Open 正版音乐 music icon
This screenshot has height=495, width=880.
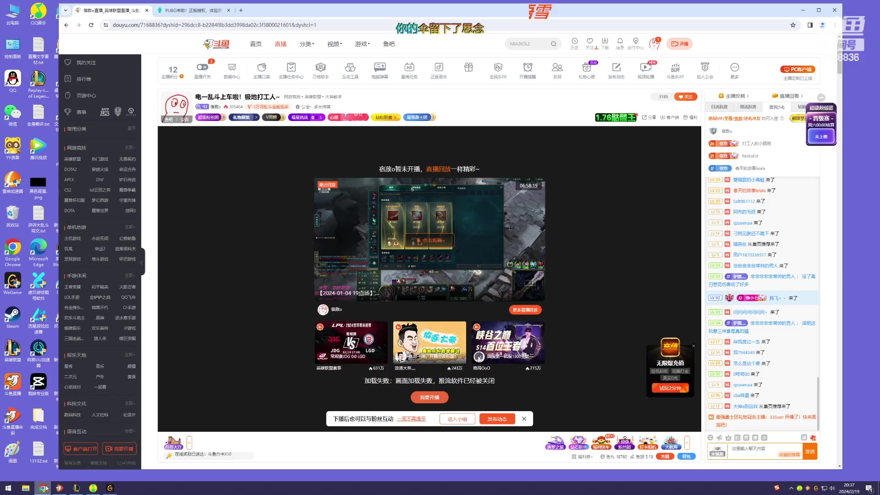439,67
